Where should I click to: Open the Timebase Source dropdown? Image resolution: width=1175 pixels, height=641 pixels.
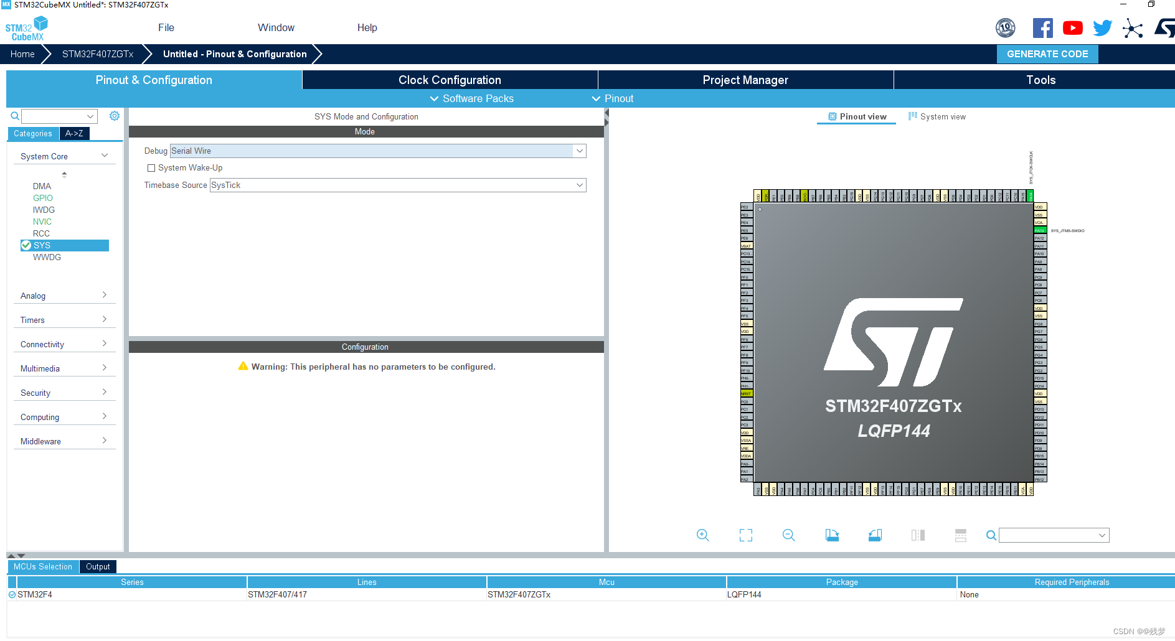point(579,185)
